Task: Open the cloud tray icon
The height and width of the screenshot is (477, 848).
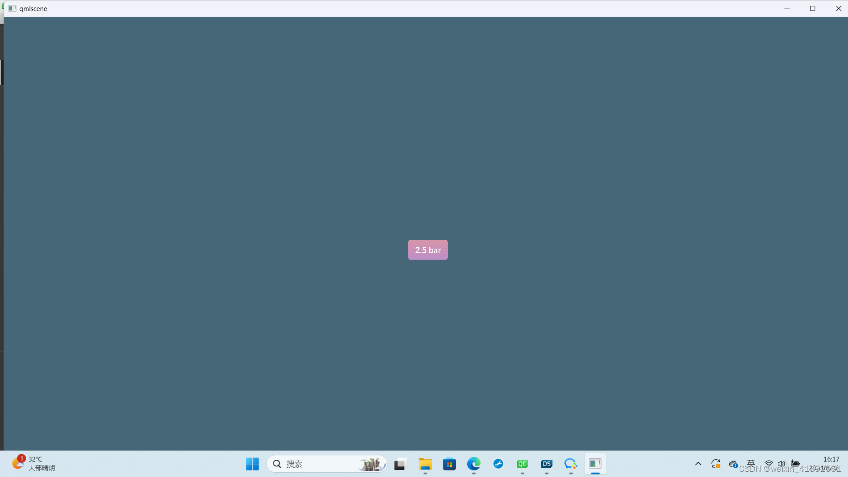Action: click(733, 464)
